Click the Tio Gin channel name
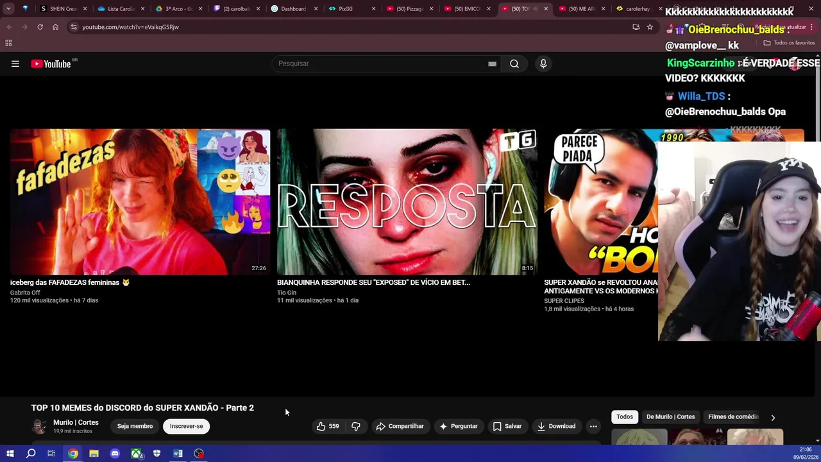This screenshot has height=462, width=821. click(x=287, y=293)
